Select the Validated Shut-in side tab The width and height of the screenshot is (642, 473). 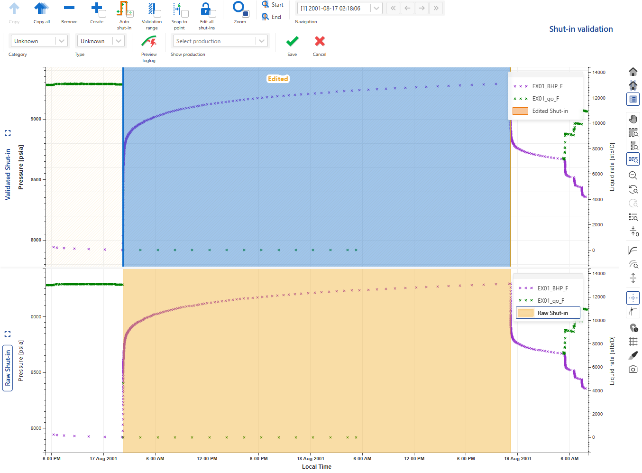(8, 174)
